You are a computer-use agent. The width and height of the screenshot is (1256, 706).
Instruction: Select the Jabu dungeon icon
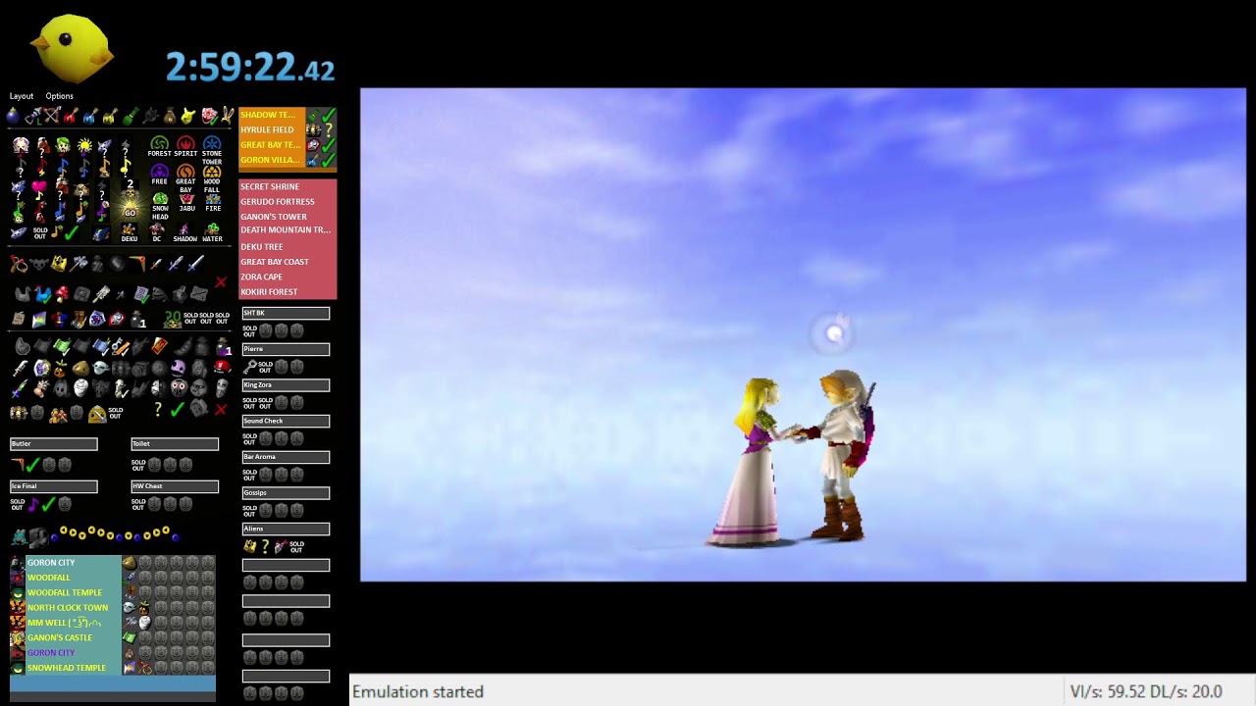click(x=186, y=202)
